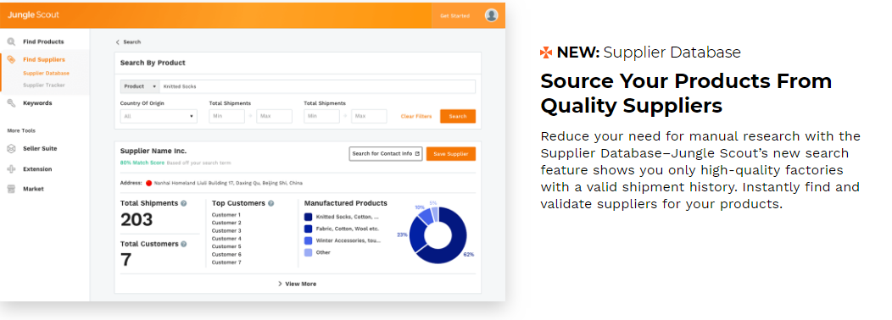The width and height of the screenshot is (892, 320).
Task: Click the Extension puzzle icon
Action: pyautogui.click(x=11, y=168)
